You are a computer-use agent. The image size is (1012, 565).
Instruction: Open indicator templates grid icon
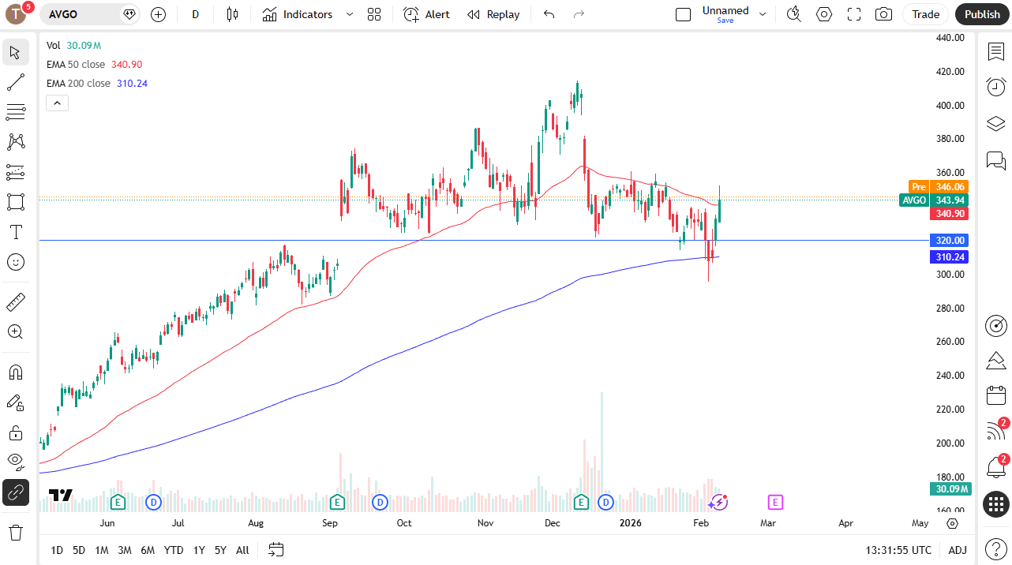point(374,14)
